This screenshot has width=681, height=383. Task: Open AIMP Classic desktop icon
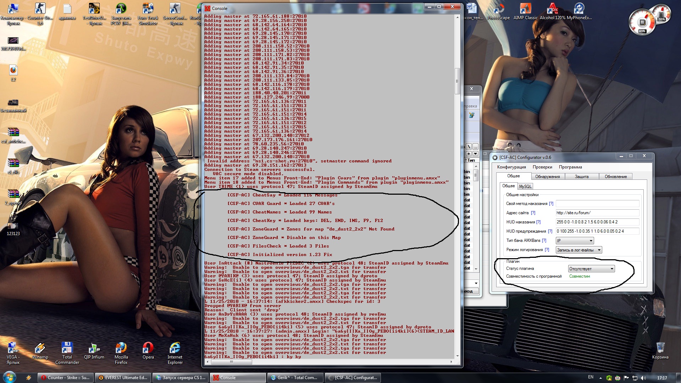[x=525, y=11]
